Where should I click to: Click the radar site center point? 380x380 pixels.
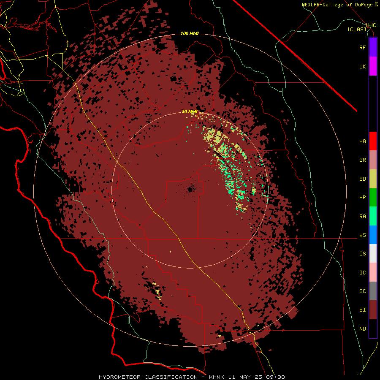pos(190,190)
